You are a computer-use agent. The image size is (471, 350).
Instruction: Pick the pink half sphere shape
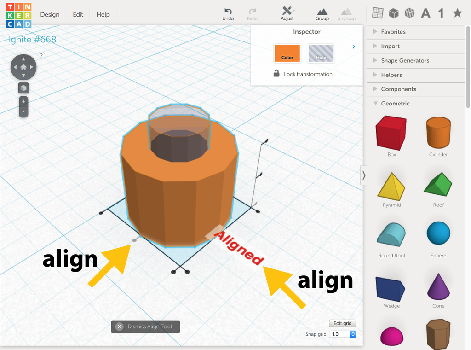pyautogui.click(x=392, y=336)
